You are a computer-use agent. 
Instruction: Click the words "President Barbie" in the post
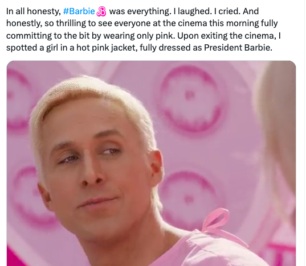pyautogui.click(x=238, y=48)
